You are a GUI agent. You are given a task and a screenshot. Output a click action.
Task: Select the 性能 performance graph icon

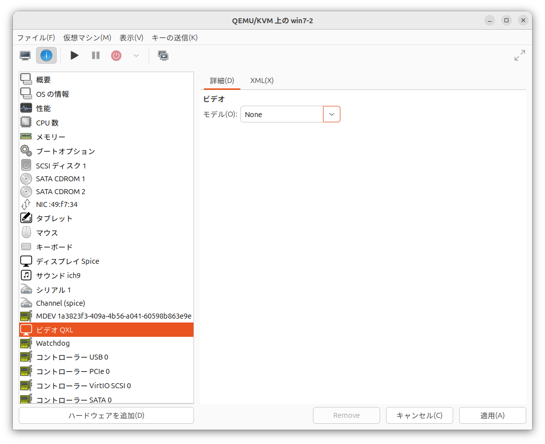pyautogui.click(x=26, y=108)
